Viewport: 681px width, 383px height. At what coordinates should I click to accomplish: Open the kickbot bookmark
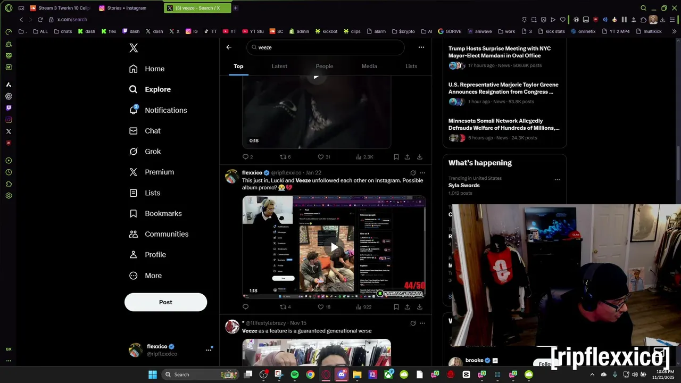pyautogui.click(x=326, y=31)
